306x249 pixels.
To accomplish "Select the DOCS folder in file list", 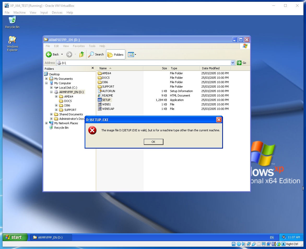I will tap(104, 78).
